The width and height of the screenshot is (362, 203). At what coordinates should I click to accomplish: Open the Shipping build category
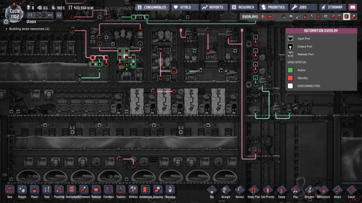[158, 191]
